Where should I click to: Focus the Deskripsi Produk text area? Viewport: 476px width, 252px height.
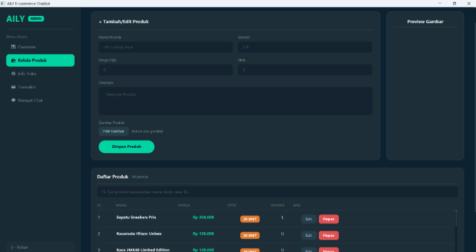[x=236, y=101]
